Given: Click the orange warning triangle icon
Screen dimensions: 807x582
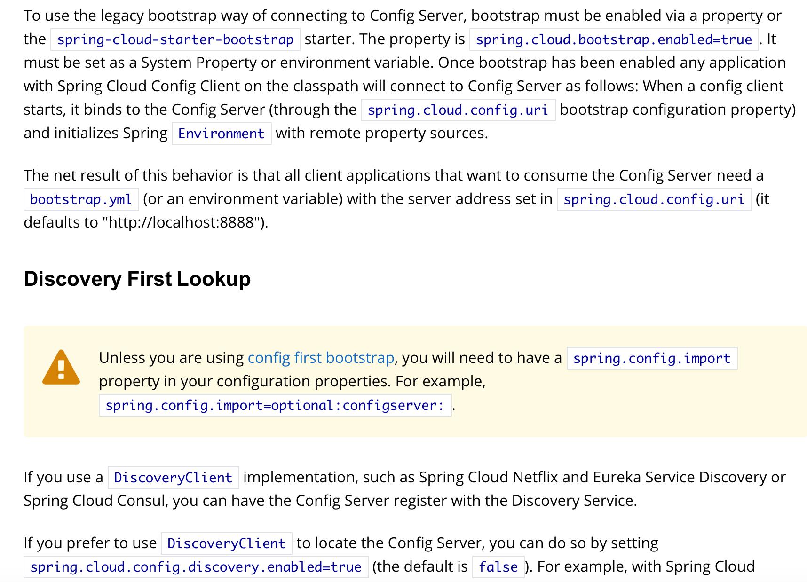Looking at the screenshot, I should pos(61,368).
